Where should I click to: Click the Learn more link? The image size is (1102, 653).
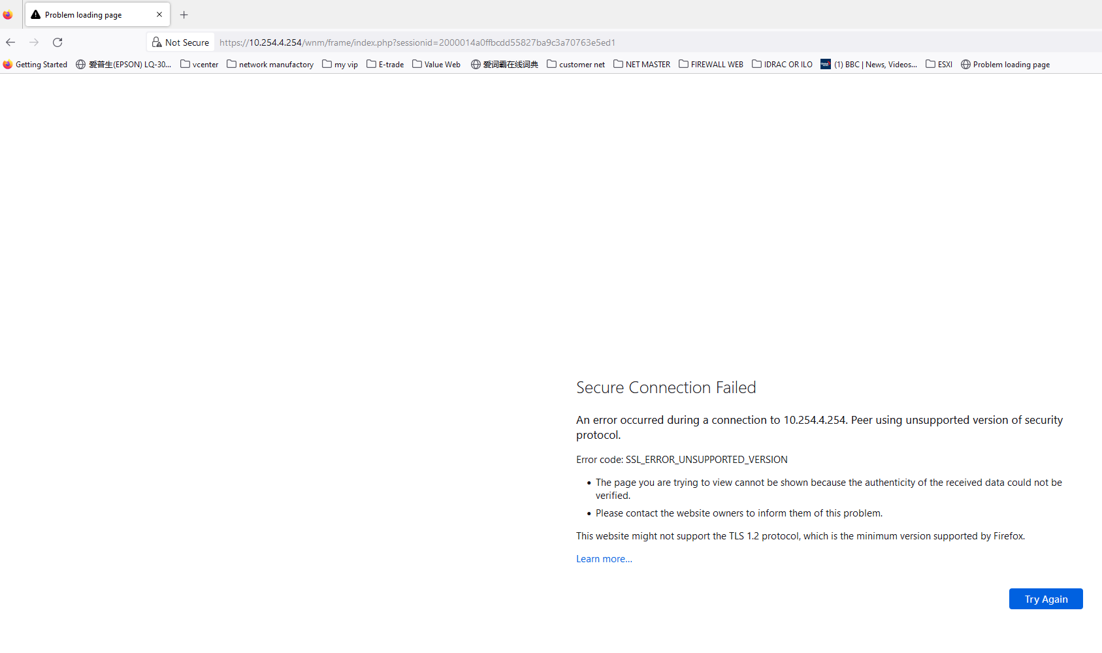[x=604, y=559]
